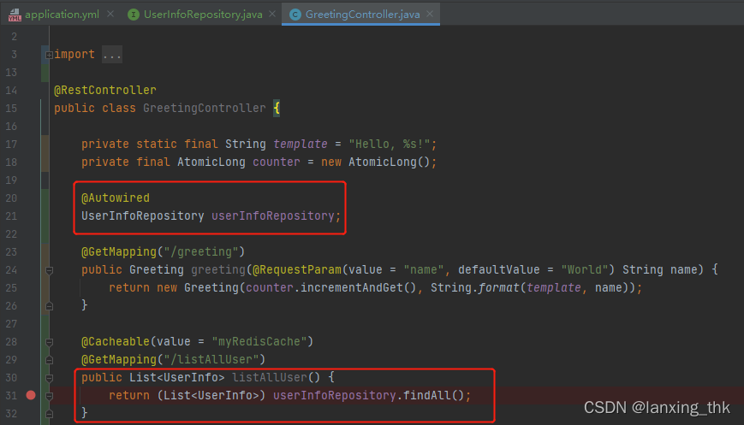The image size is (744, 425).
Task: Click the template field declaration on line 17
Action: pyautogui.click(x=301, y=144)
